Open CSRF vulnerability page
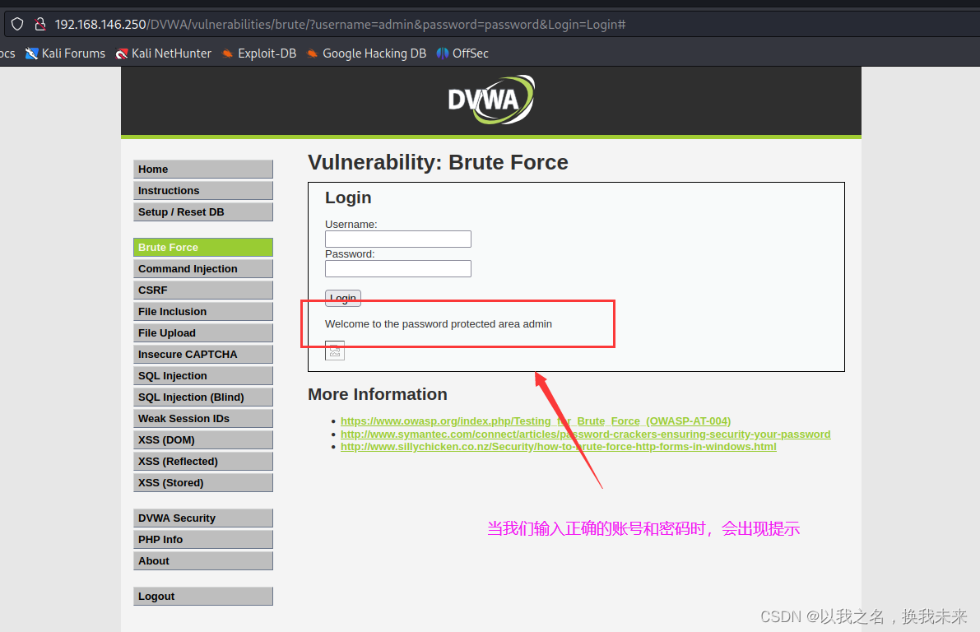The height and width of the screenshot is (632, 980). point(203,290)
